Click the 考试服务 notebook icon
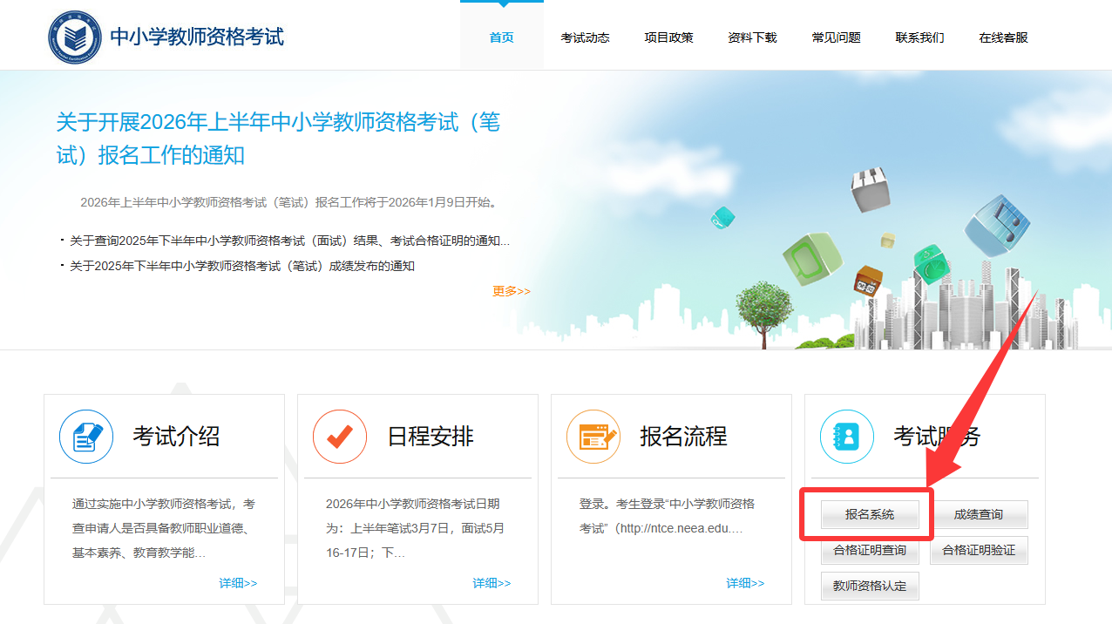The width and height of the screenshot is (1112, 624). click(846, 437)
